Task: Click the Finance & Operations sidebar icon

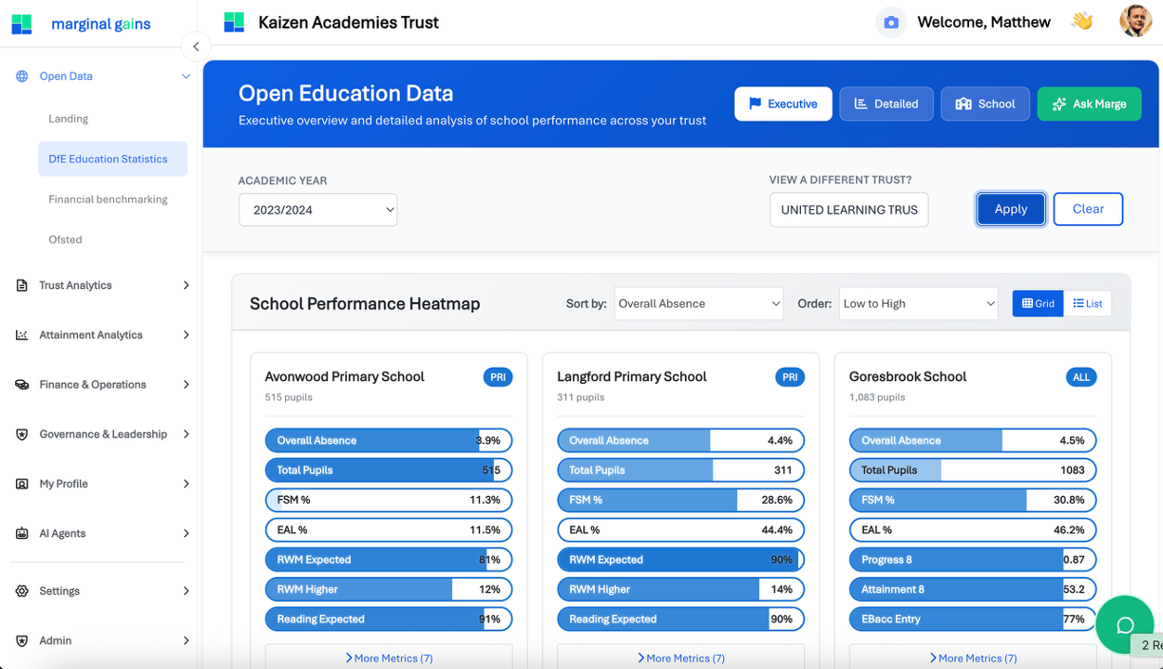Action: 22,384
